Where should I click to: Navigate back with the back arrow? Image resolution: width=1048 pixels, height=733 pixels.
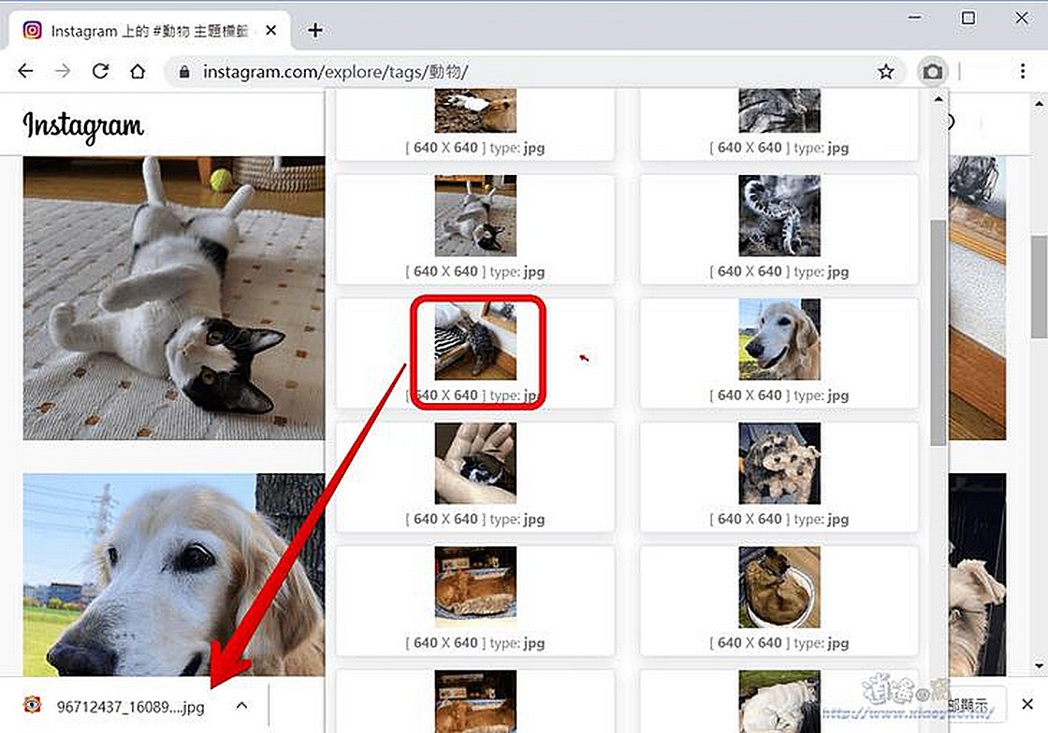tap(24, 71)
